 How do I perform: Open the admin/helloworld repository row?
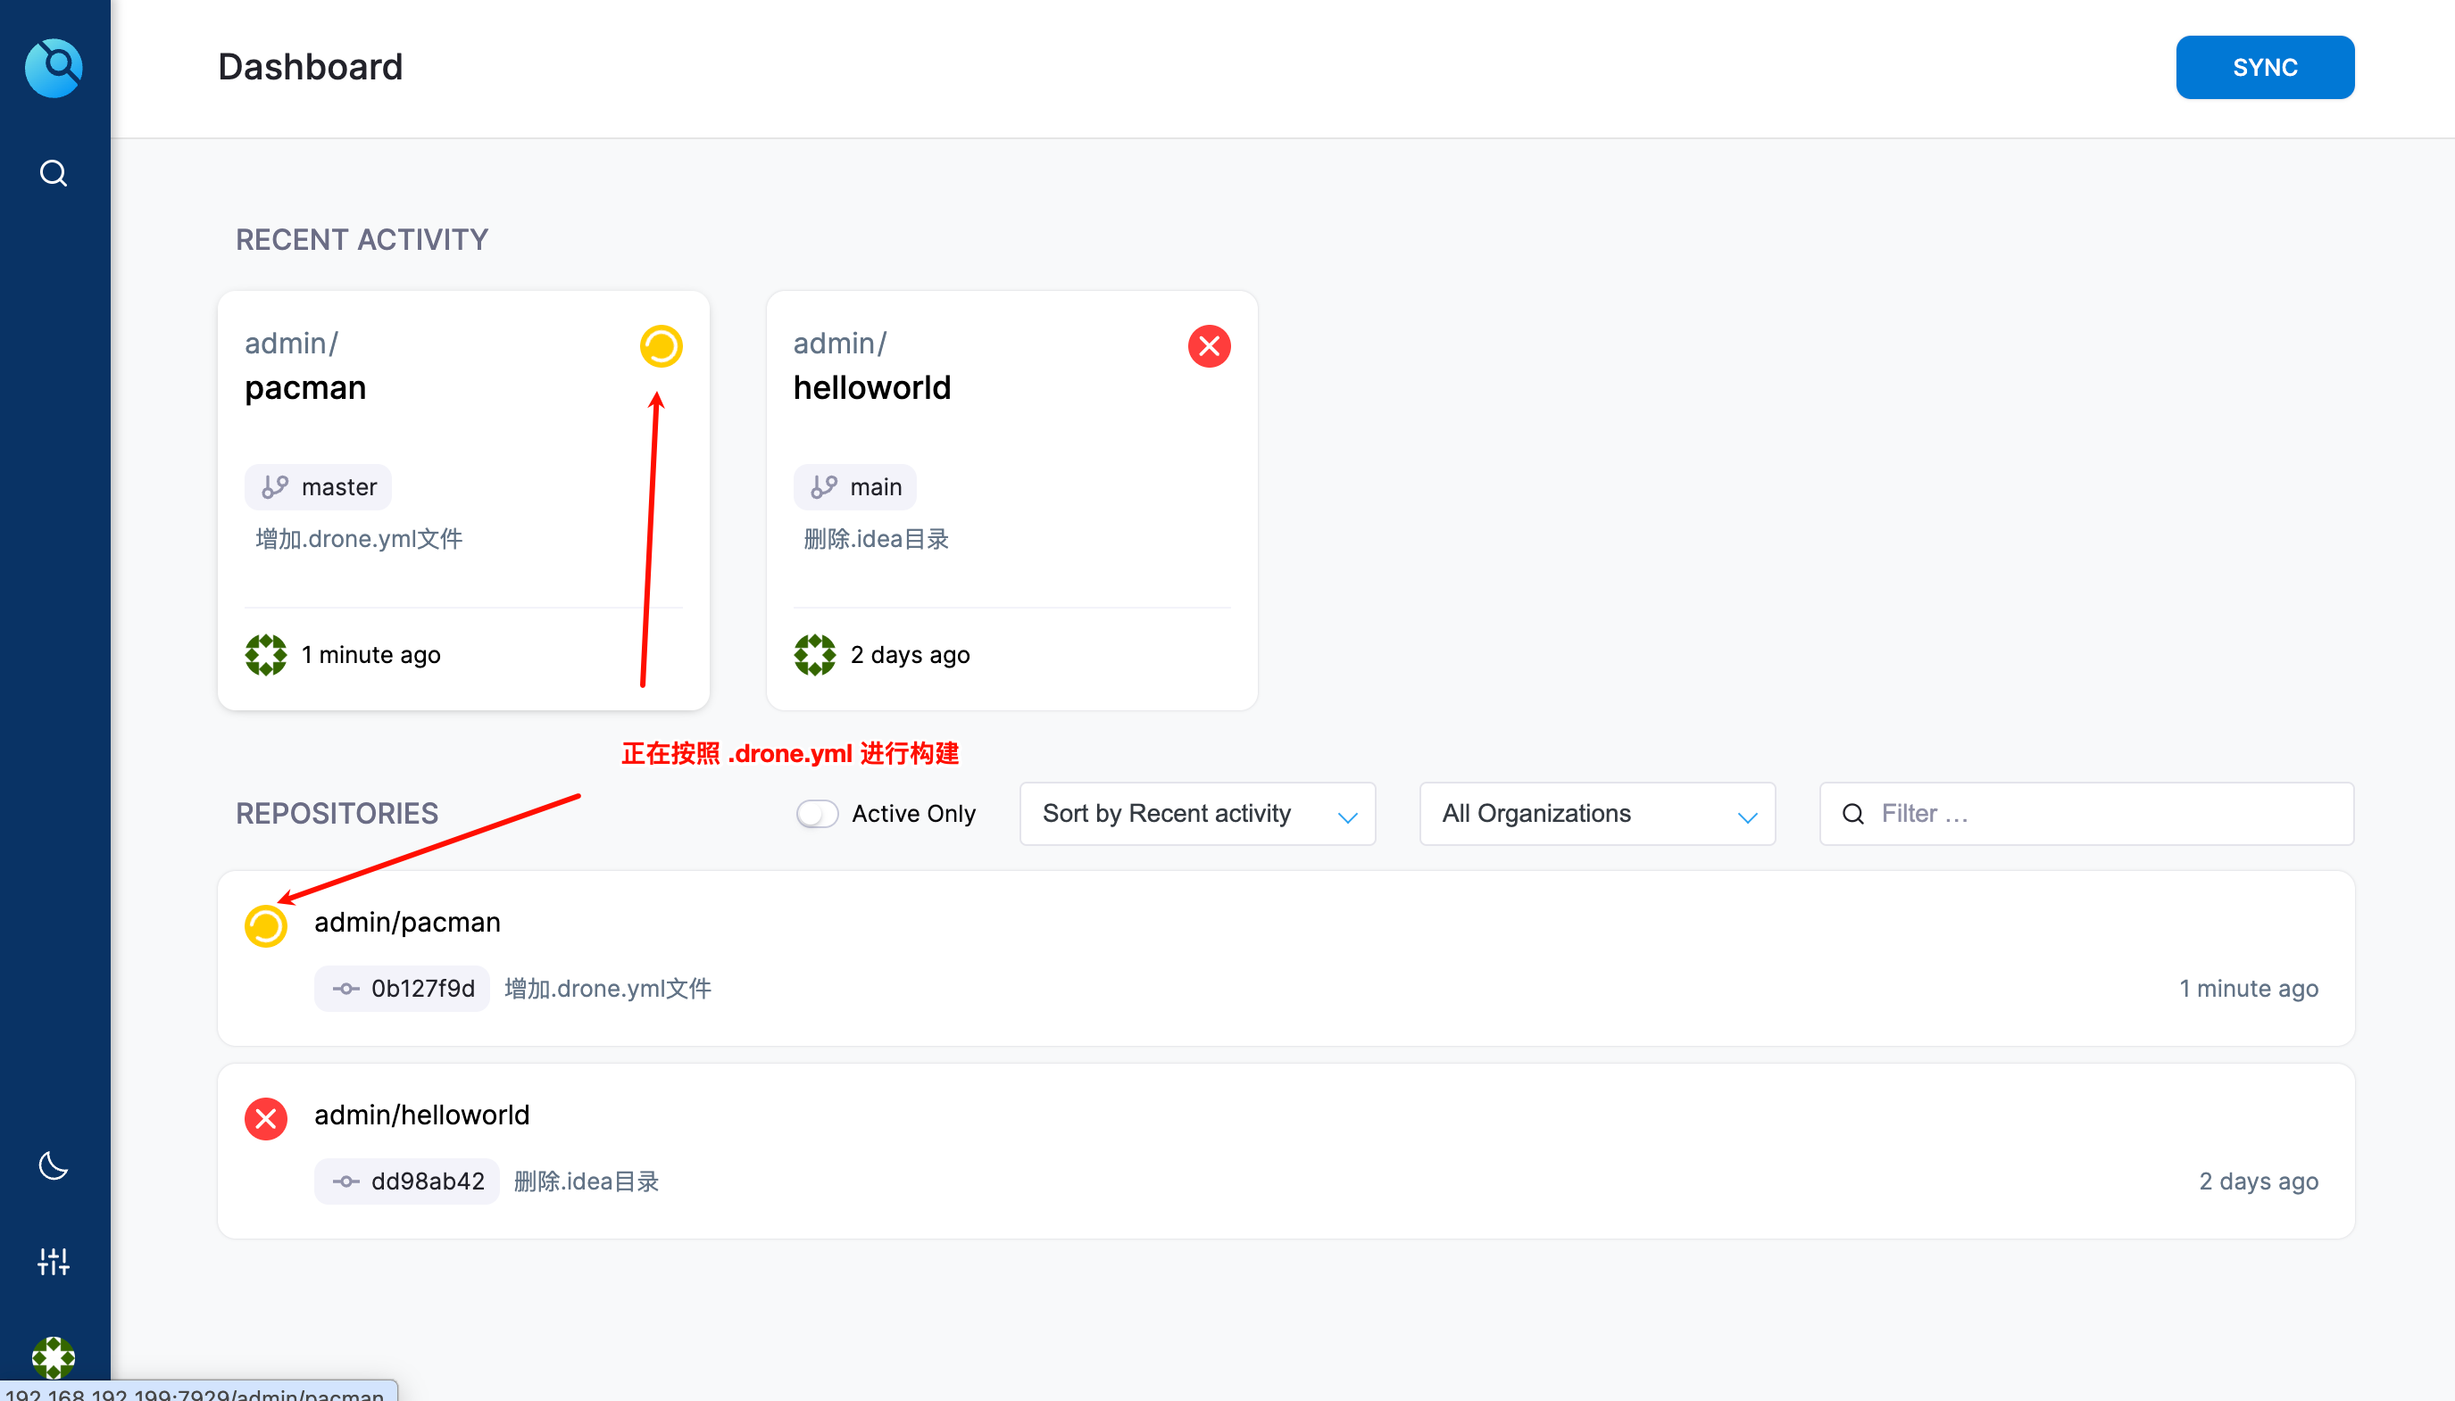click(421, 1115)
